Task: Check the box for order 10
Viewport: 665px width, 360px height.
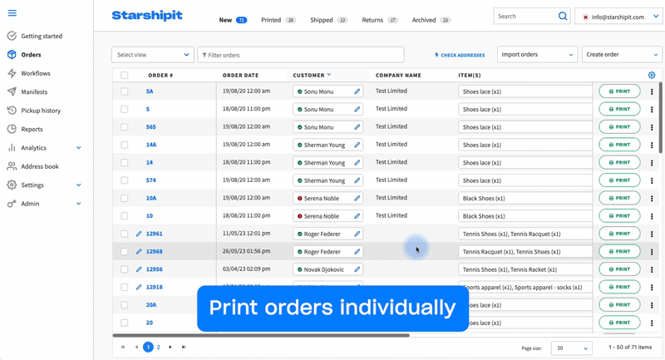Action: pyautogui.click(x=125, y=216)
